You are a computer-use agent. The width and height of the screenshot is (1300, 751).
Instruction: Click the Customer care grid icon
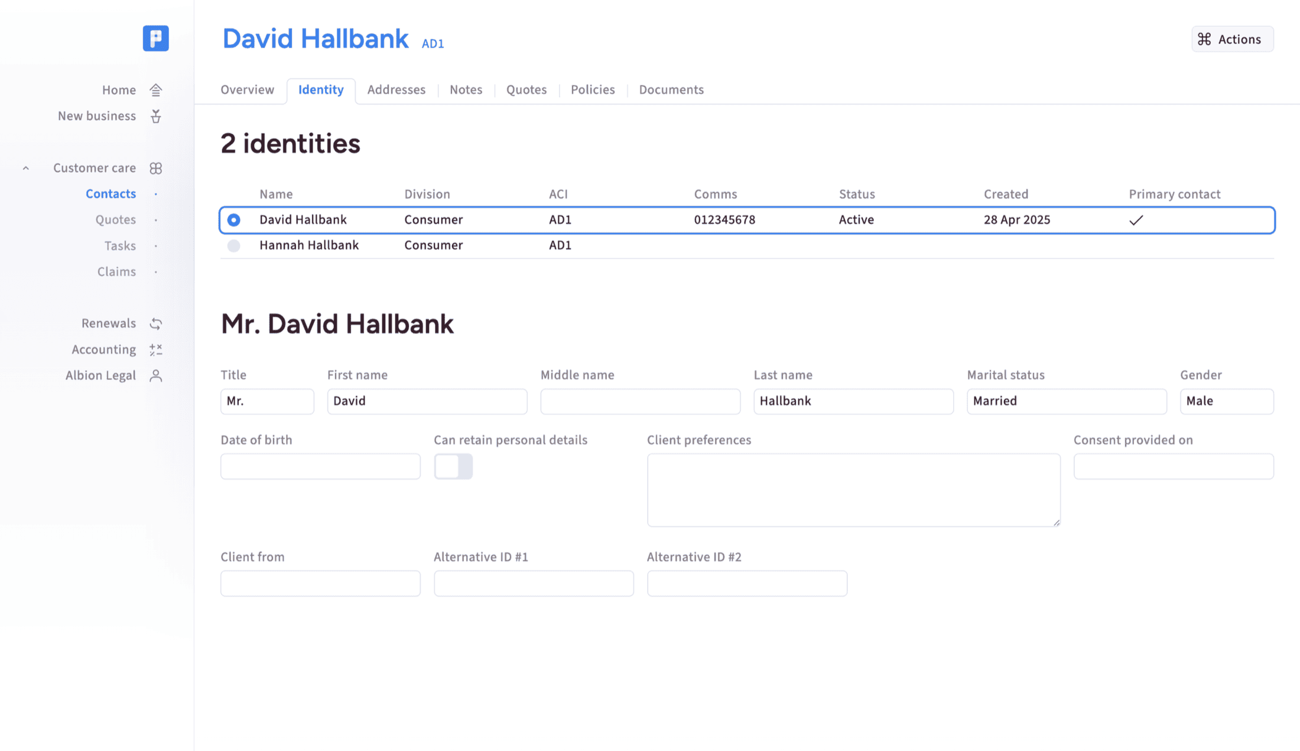[x=156, y=168]
